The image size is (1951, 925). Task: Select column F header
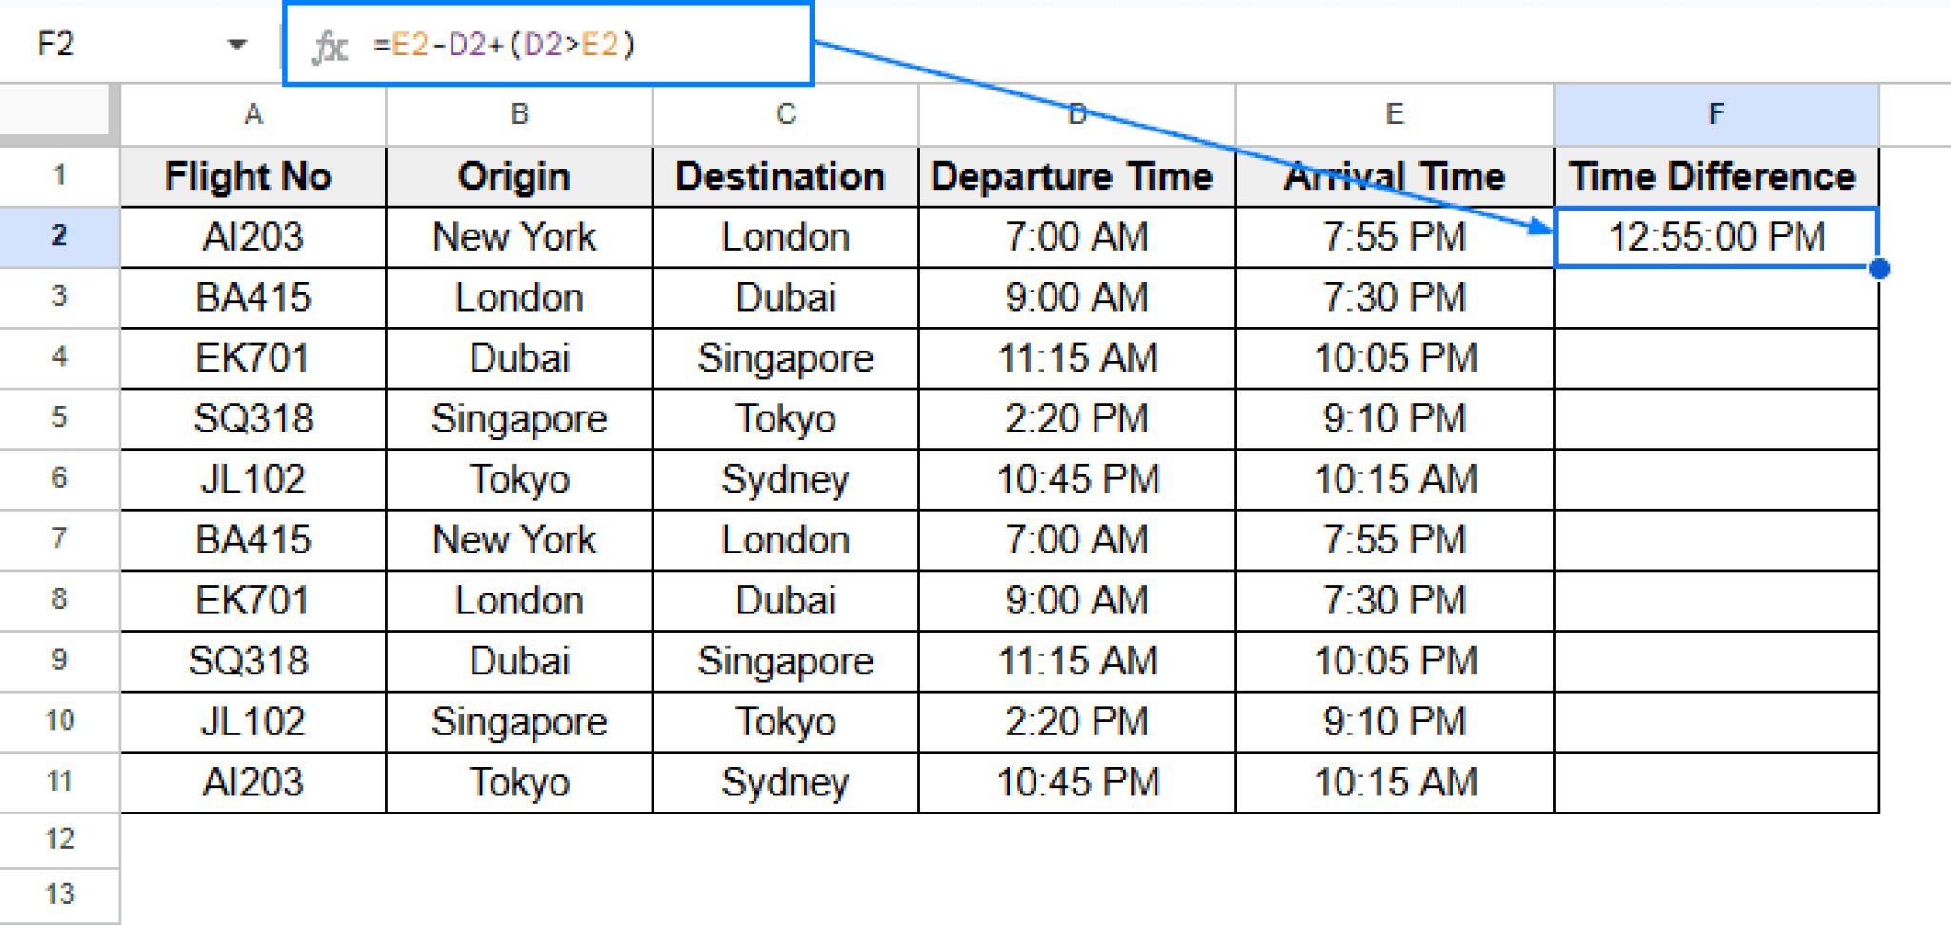pos(1715,113)
